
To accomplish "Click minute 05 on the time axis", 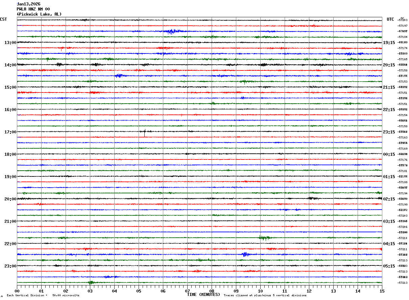I will [x=139, y=291].
